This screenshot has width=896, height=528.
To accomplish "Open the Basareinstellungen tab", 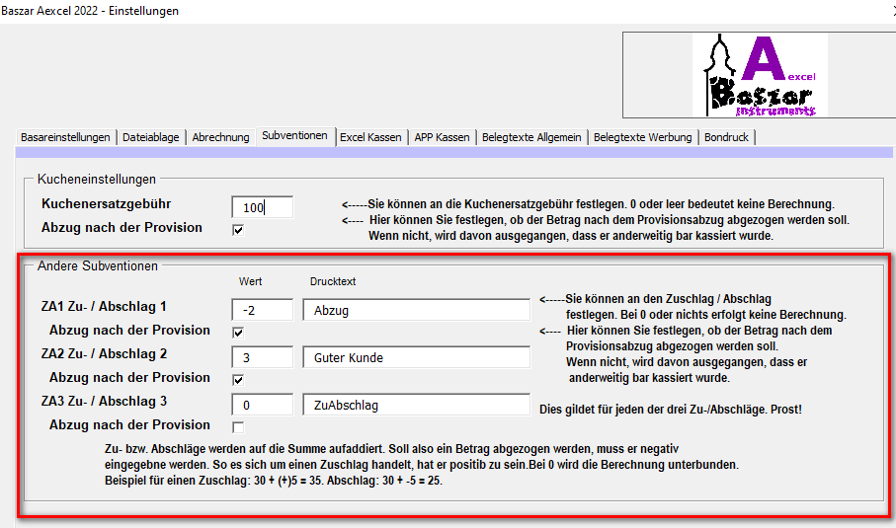I will [x=66, y=137].
